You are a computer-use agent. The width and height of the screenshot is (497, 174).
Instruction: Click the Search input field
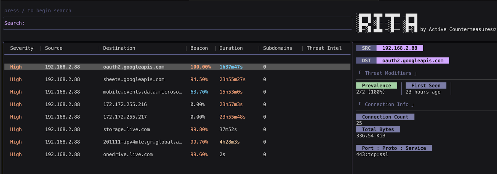[177, 23]
